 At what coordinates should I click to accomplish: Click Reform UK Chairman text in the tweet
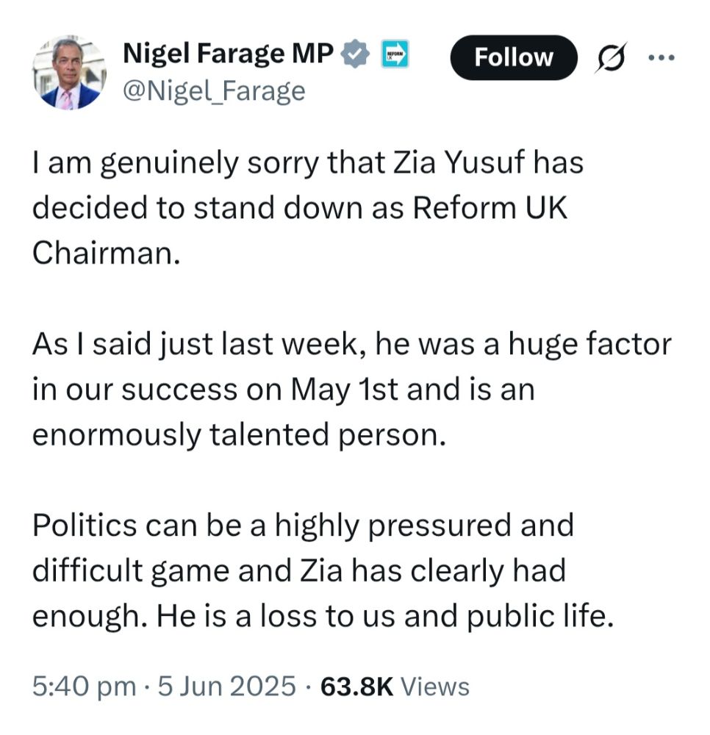pyautogui.click(x=300, y=231)
